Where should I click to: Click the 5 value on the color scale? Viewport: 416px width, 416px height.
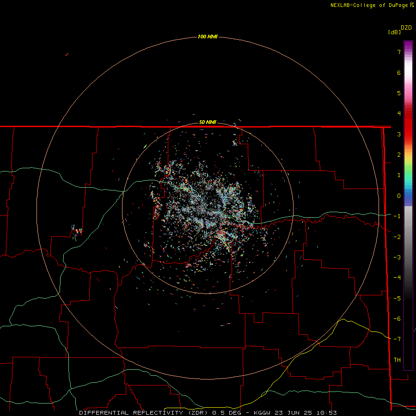399,93
